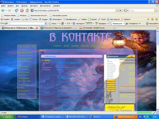Open the Закладки menu in the menu bar
The width and height of the screenshot is (159, 119).
34,6
